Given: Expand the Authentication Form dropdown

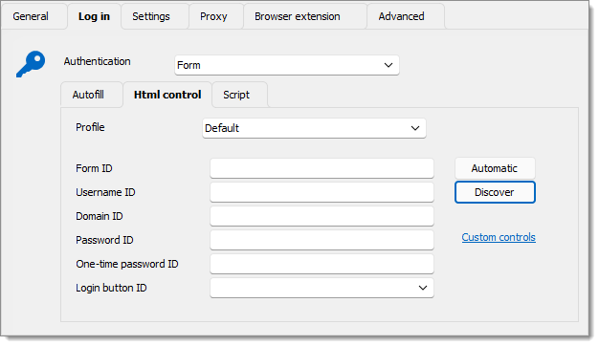Looking at the screenshot, I should [x=287, y=65].
